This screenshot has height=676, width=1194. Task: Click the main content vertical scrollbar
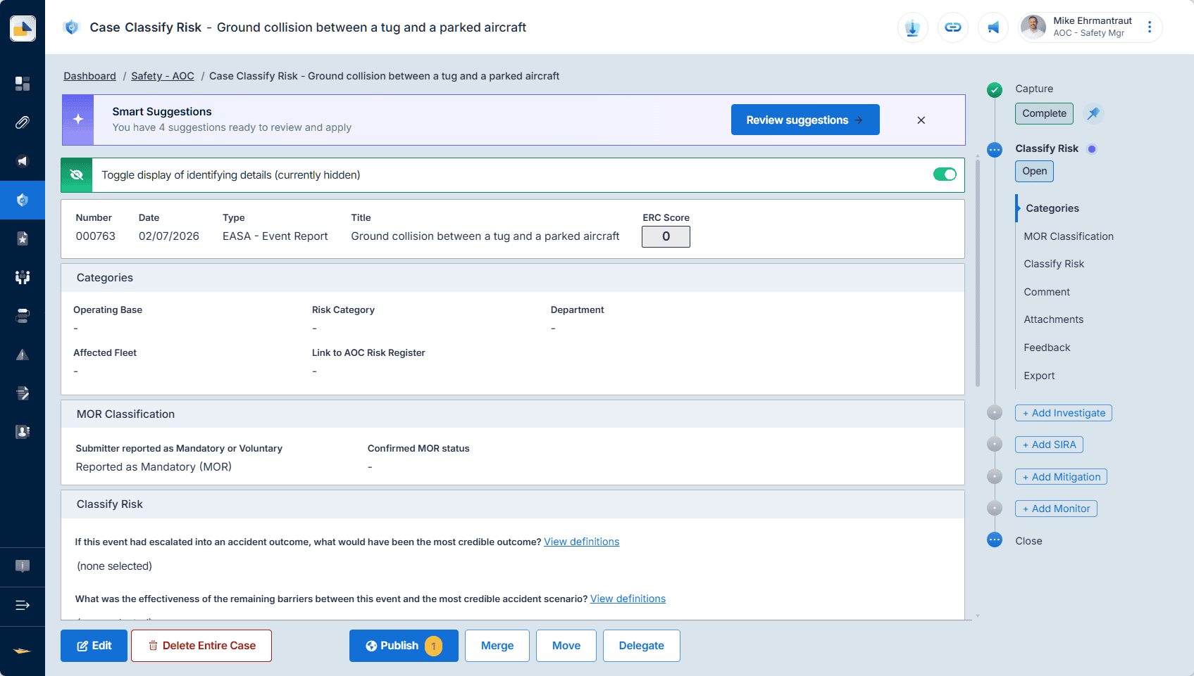[x=978, y=273]
